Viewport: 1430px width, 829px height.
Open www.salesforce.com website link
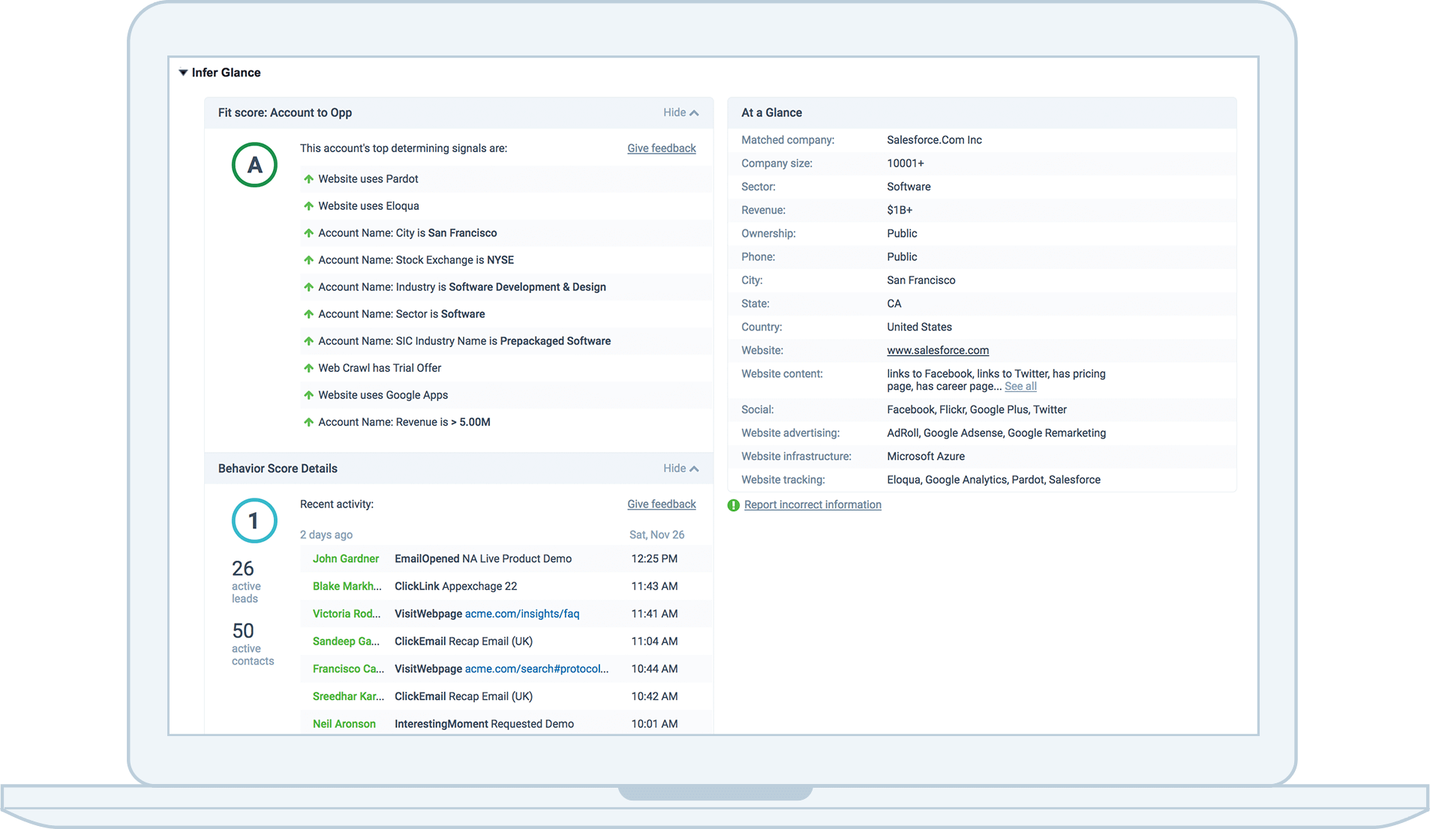point(938,350)
